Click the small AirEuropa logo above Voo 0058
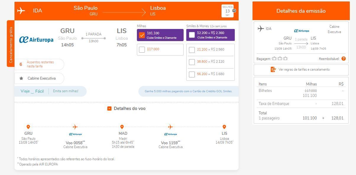356x175 pixels. [75, 134]
